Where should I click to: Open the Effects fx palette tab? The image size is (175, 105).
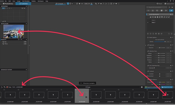[x=166, y=11]
